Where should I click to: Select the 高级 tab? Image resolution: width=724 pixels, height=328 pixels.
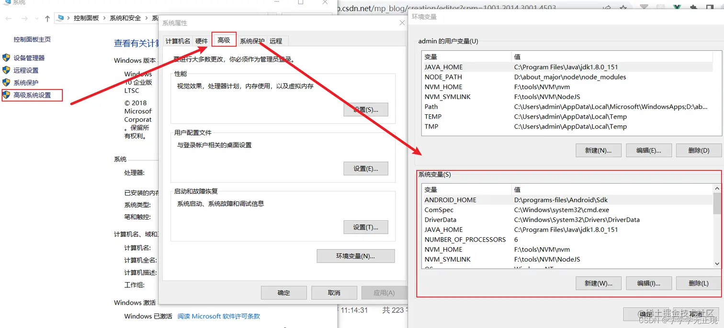[224, 40]
